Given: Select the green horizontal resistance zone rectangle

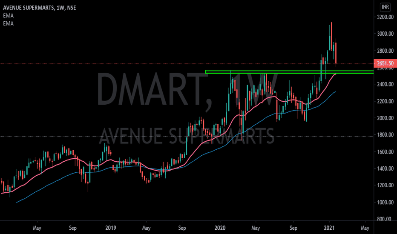Looking at the screenshot, I should [289, 72].
